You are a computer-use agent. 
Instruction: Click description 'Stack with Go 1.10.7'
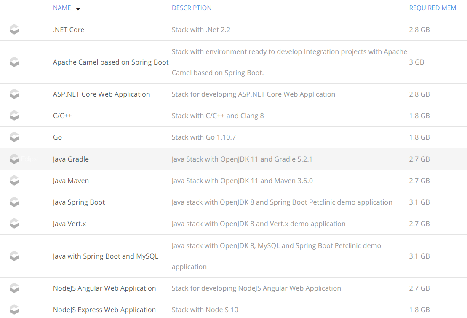click(x=204, y=137)
